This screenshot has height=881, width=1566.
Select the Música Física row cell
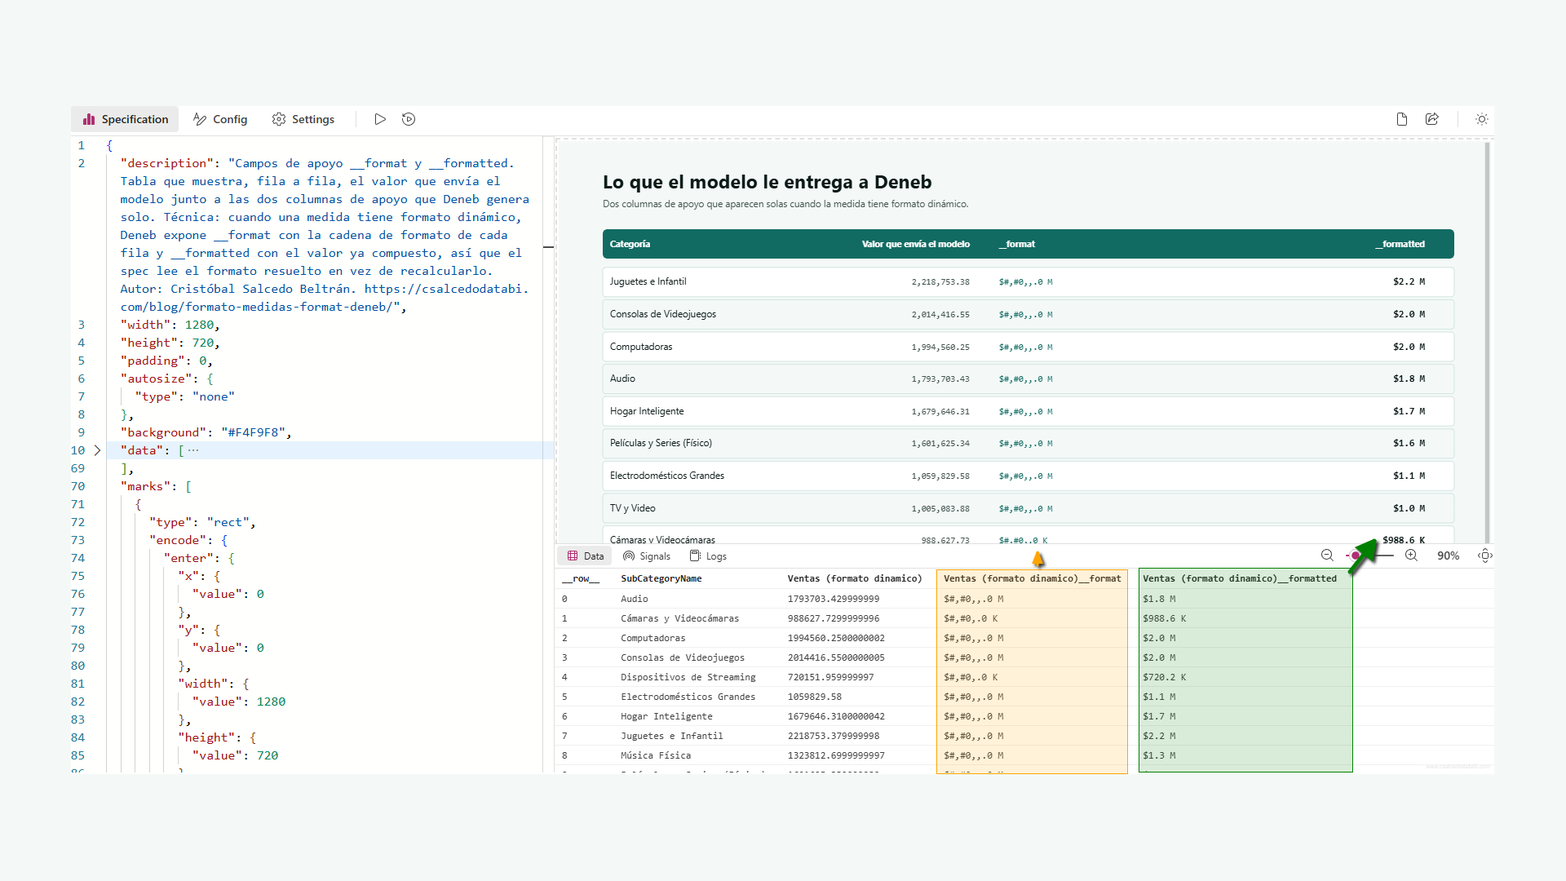tap(656, 755)
